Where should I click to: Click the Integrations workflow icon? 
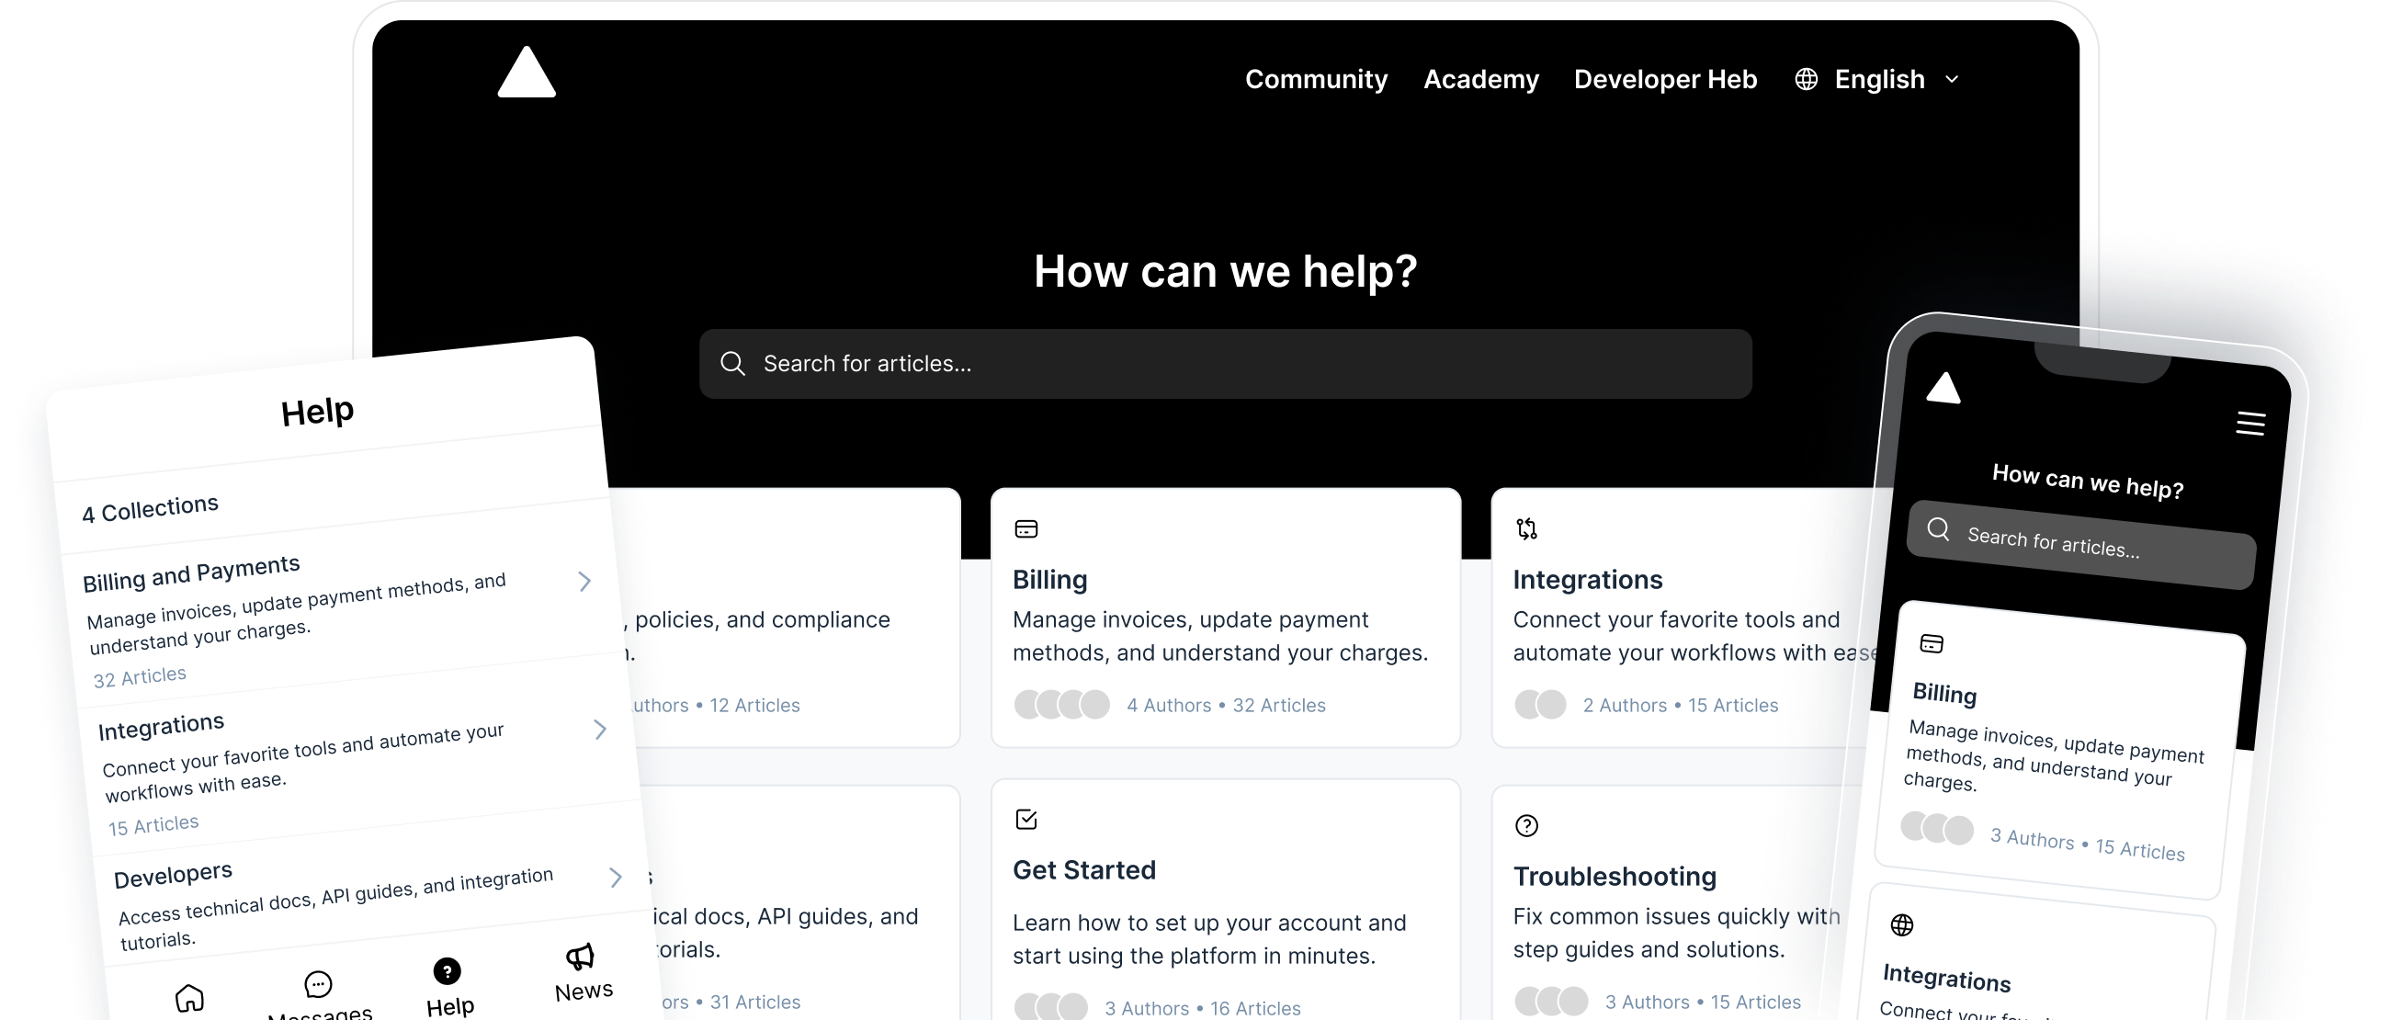(1527, 527)
